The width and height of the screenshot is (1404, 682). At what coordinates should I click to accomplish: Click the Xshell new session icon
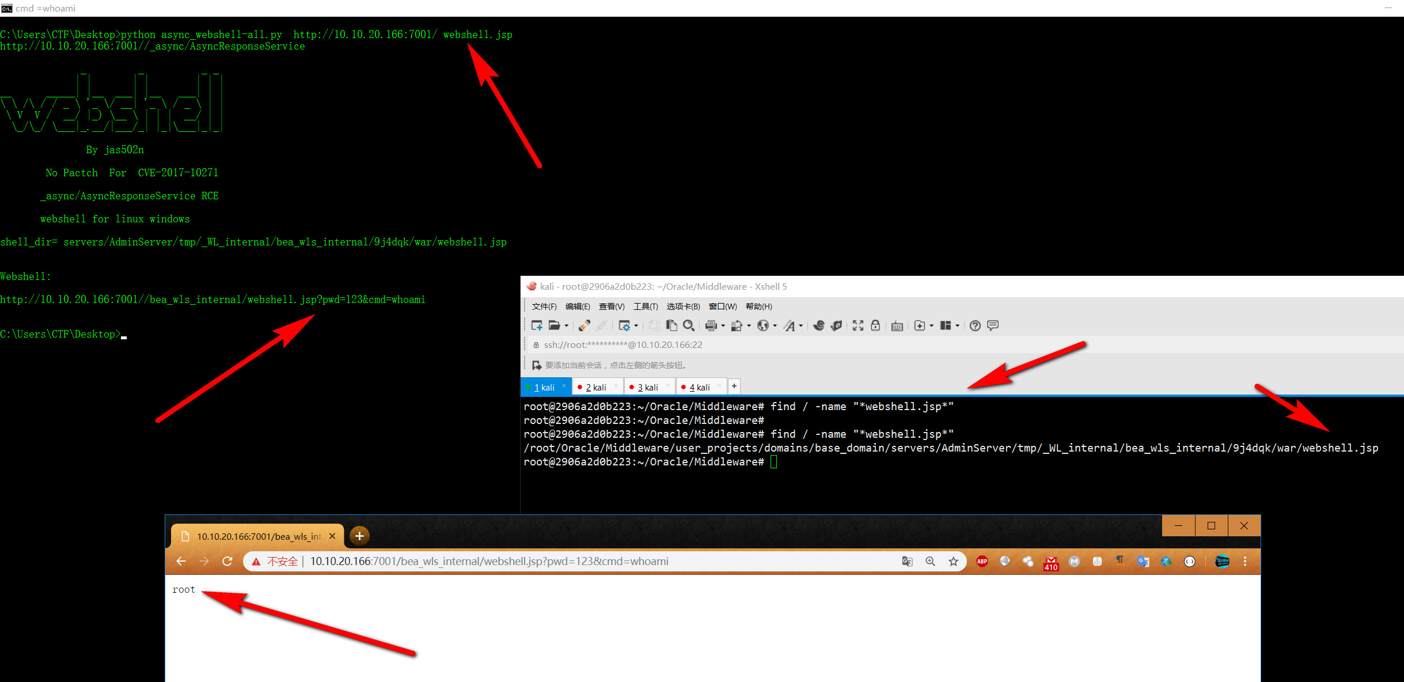[537, 325]
